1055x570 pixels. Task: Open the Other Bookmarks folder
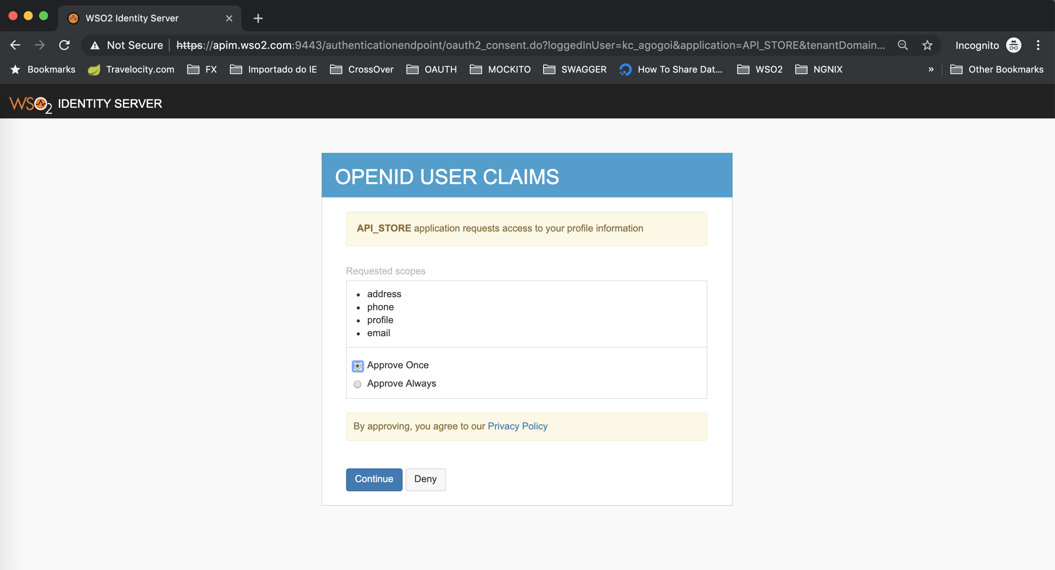click(x=997, y=70)
